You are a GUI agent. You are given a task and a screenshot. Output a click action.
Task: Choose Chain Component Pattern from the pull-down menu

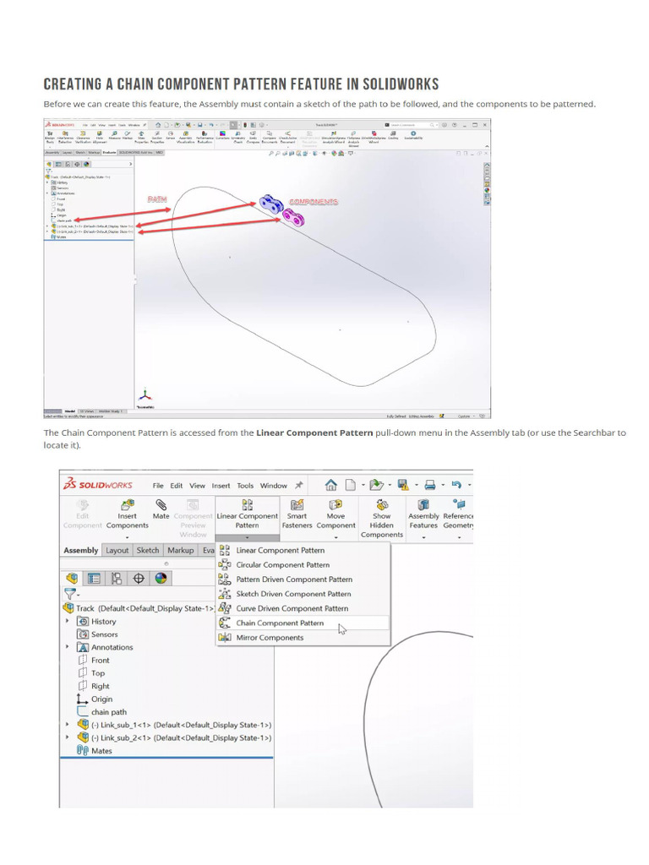click(x=303, y=623)
